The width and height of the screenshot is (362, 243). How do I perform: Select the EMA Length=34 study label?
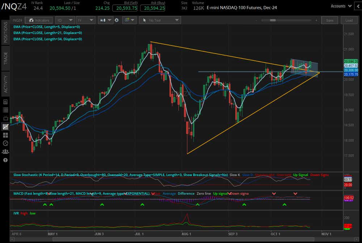(47, 39)
